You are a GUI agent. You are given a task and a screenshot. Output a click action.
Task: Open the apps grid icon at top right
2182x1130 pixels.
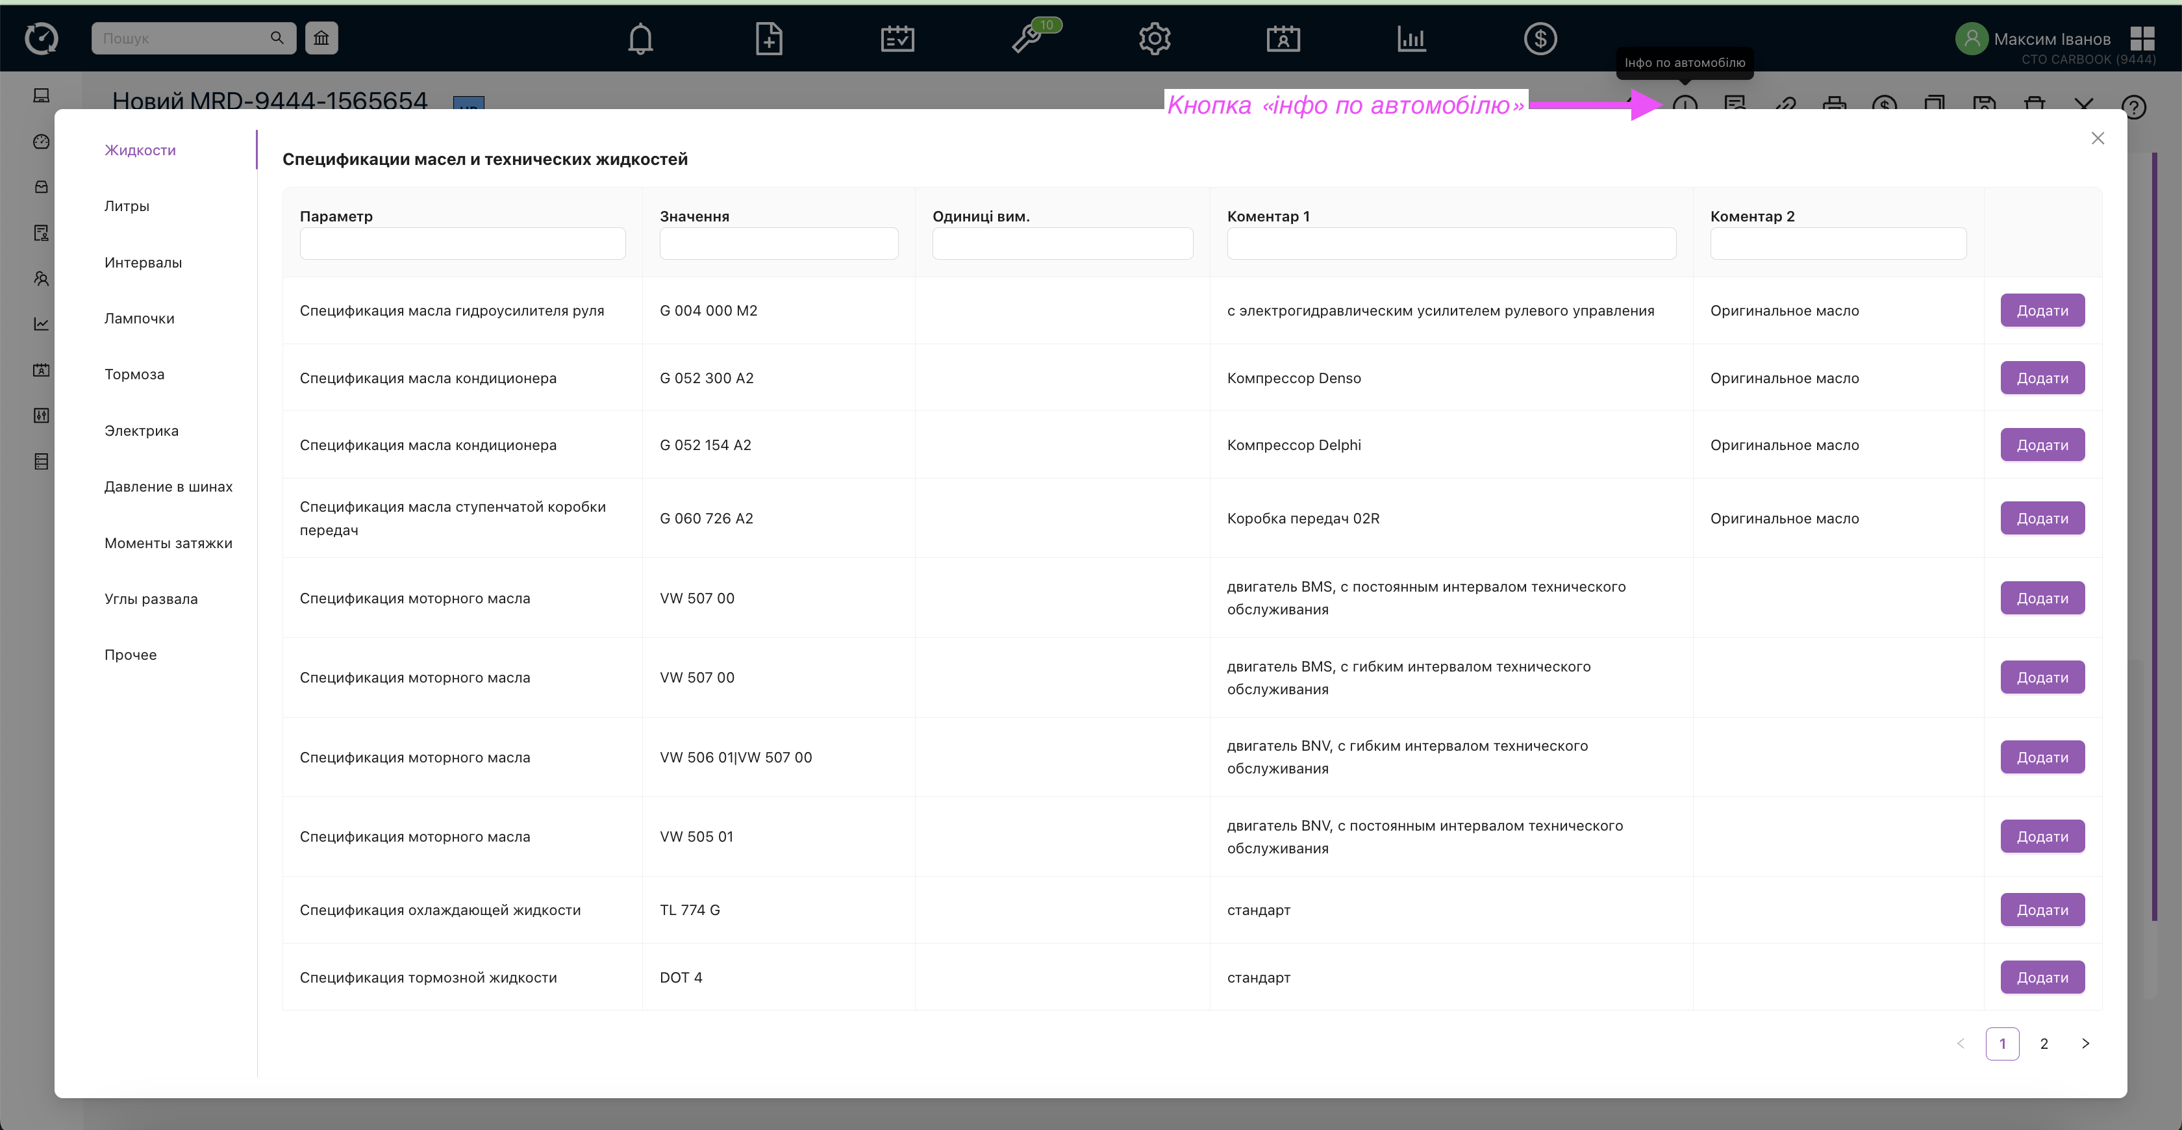[x=2142, y=39]
